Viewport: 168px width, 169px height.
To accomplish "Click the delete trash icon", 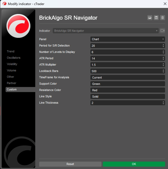I will click(x=162, y=18).
